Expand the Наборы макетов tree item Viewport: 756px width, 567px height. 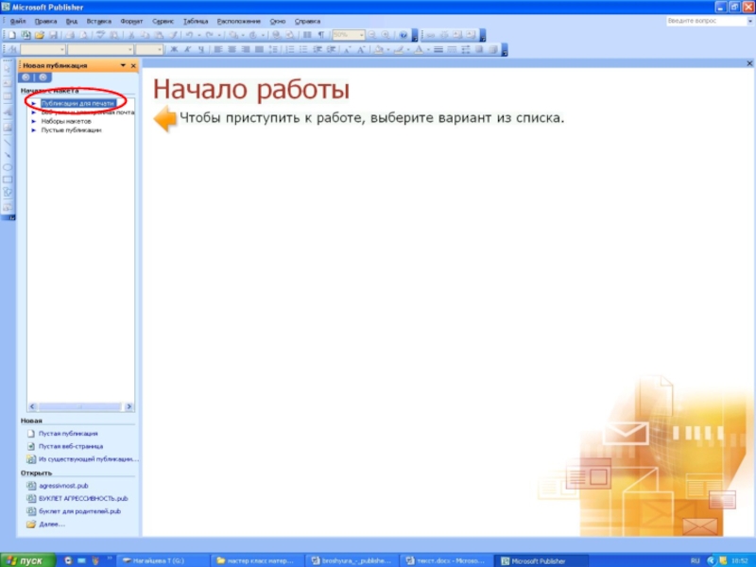[x=34, y=121]
